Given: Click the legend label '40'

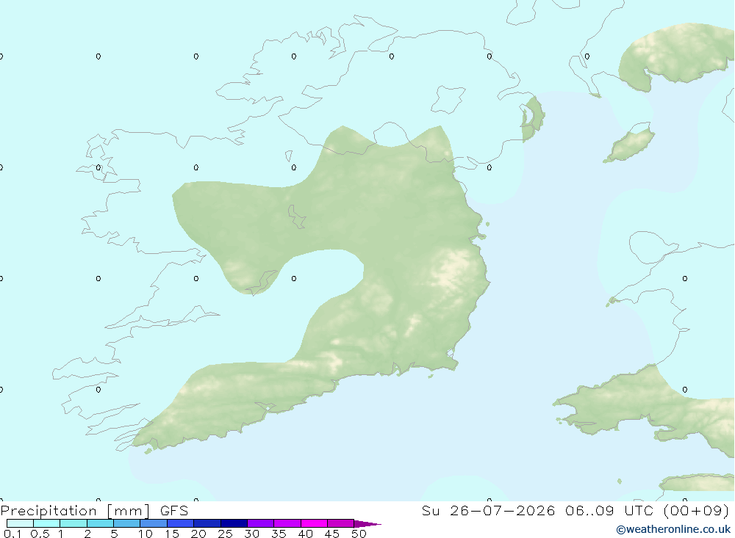Looking at the screenshot, I should (x=305, y=534).
